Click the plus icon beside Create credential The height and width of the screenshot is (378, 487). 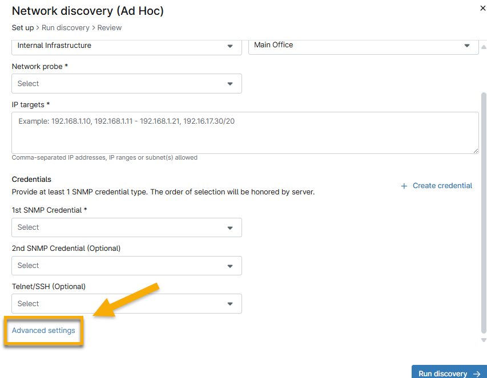click(404, 186)
